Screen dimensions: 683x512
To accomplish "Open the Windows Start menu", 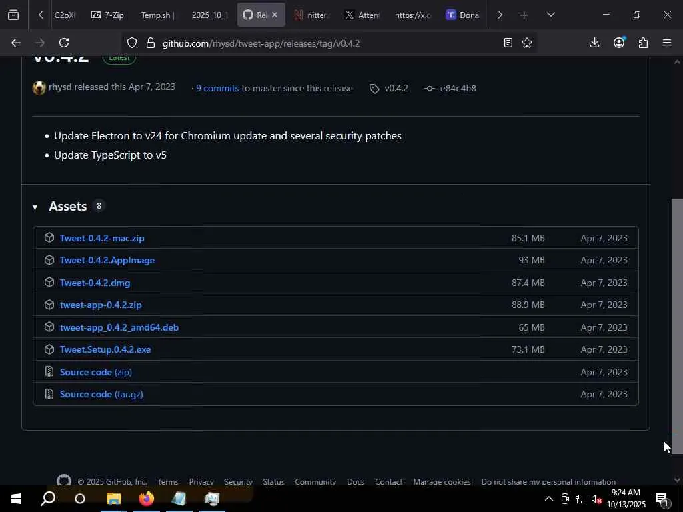I will [16, 499].
